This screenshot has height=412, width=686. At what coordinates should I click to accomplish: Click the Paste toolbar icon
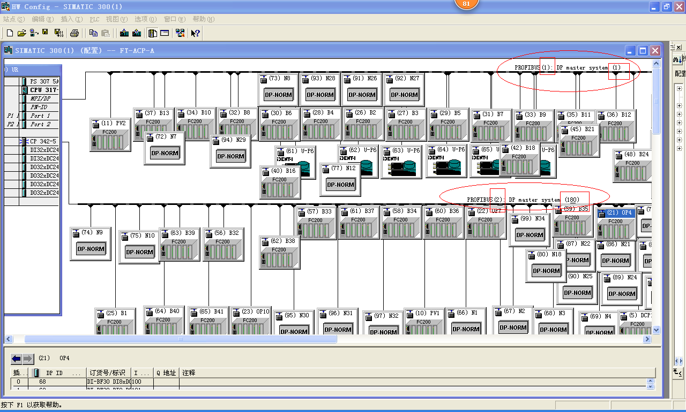point(106,33)
